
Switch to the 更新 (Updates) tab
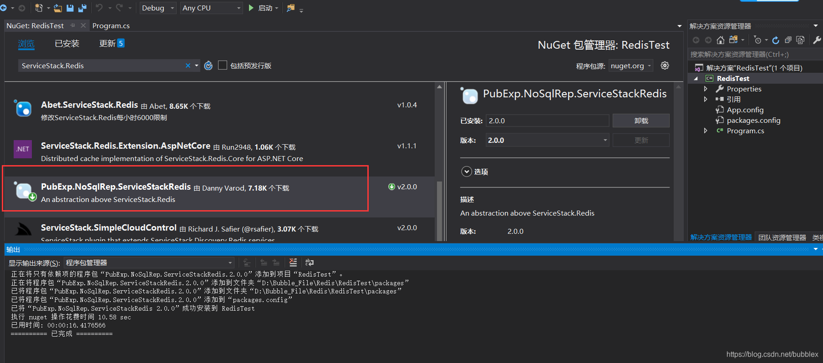coord(112,43)
